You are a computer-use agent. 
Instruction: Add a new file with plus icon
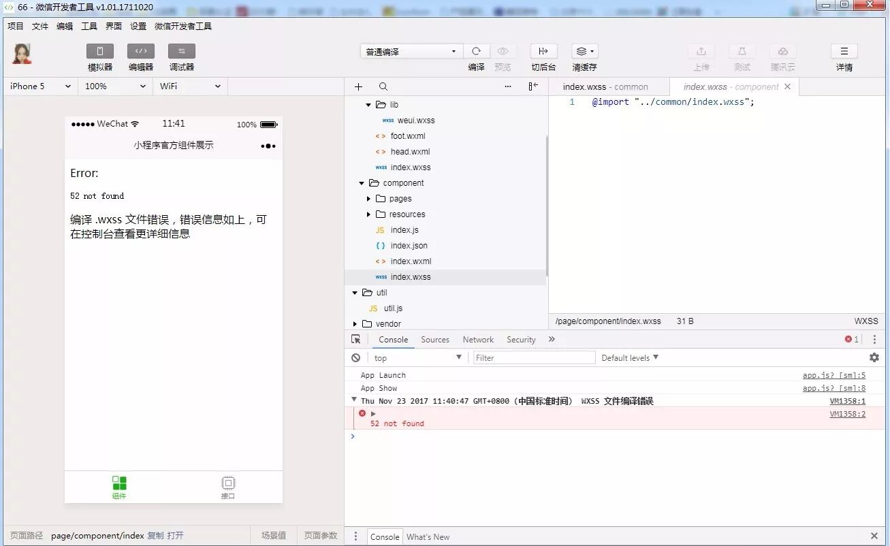[359, 86]
